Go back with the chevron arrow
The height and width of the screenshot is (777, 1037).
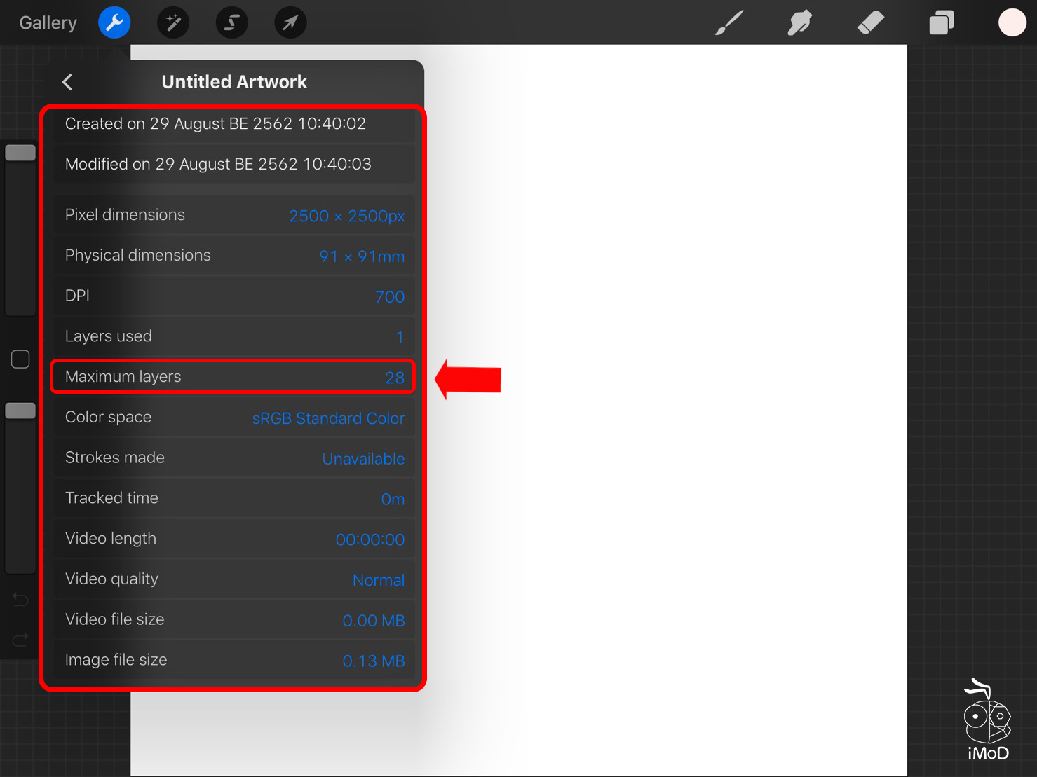(67, 81)
